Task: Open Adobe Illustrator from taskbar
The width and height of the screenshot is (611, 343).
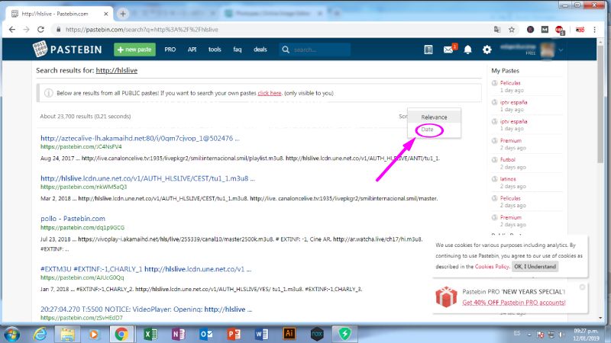Action: pos(289,334)
